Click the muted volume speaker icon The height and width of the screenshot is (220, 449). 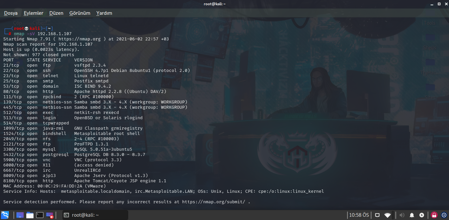point(402,215)
